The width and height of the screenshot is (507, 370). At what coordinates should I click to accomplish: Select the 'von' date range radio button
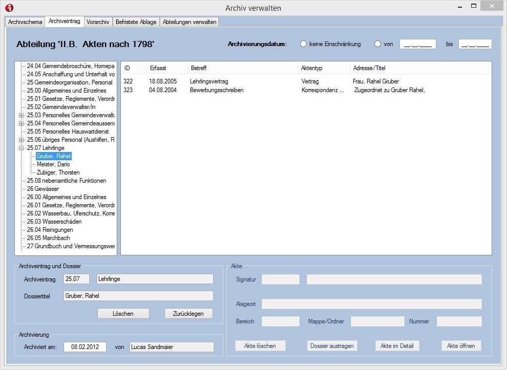point(378,44)
